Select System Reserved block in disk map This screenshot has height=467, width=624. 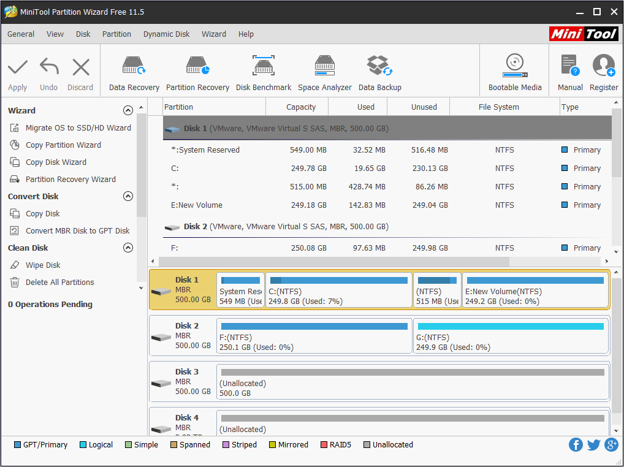pyautogui.click(x=240, y=290)
